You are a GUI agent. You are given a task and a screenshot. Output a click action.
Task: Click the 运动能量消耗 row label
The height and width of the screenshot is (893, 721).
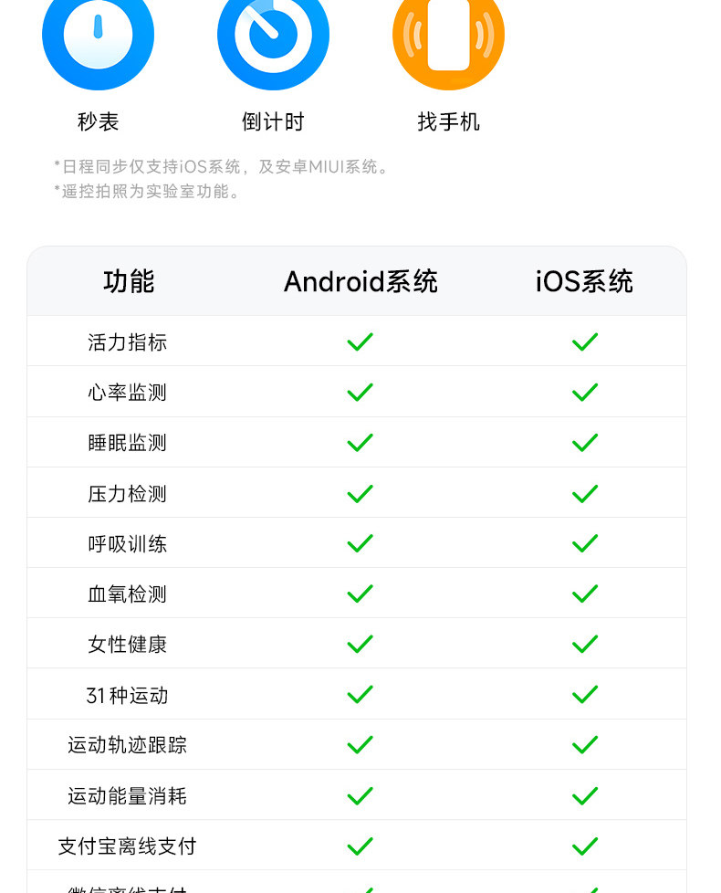click(127, 796)
